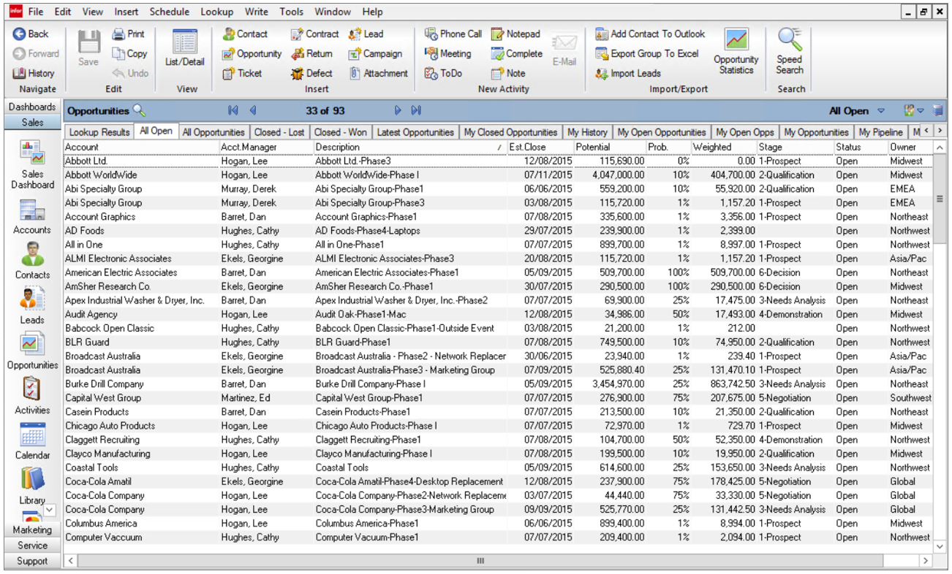Switch to the Closed - Won tab

click(x=341, y=132)
